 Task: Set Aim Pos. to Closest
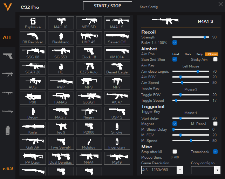pyautogui.click(x=212, y=54)
